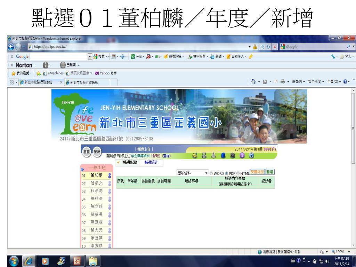
Task: Switch to the 輔導統計 tab
Action: pyautogui.click(x=151, y=162)
